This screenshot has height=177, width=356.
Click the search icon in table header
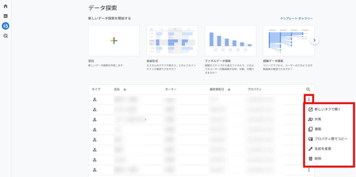[x=308, y=90]
